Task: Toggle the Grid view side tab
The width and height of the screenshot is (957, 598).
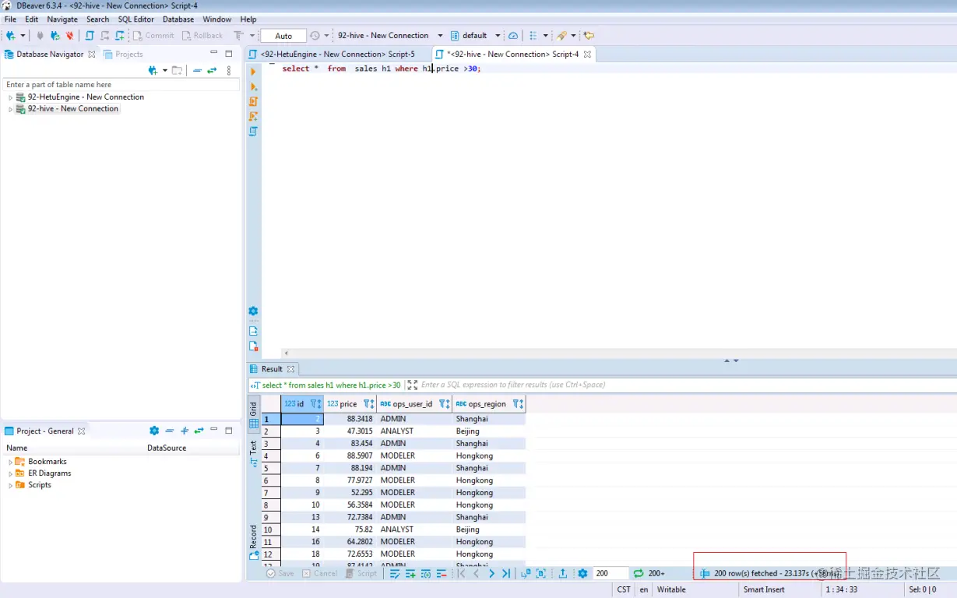Action: point(254,414)
